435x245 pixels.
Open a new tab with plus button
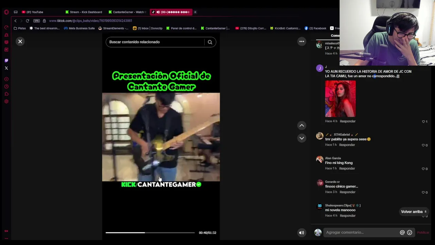[x=195, y=12]
